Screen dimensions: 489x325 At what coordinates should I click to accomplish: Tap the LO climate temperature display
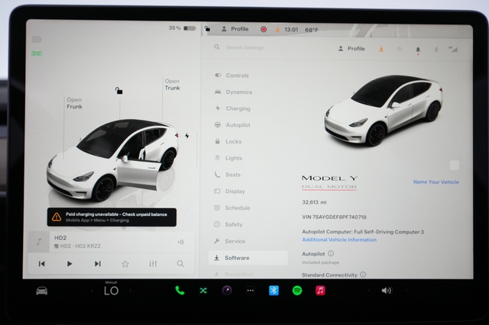(x=111, y=291)
